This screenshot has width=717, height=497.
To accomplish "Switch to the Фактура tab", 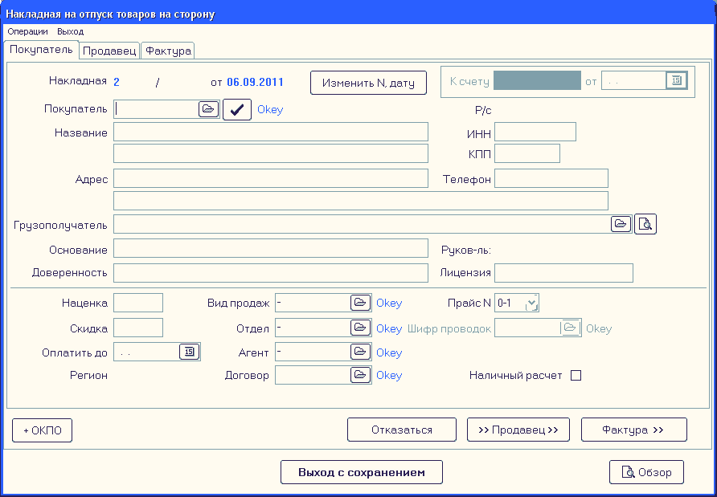I will pos(168,51).
